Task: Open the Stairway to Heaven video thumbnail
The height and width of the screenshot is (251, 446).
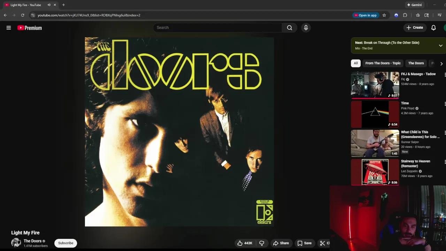Action: coord(375,172)
